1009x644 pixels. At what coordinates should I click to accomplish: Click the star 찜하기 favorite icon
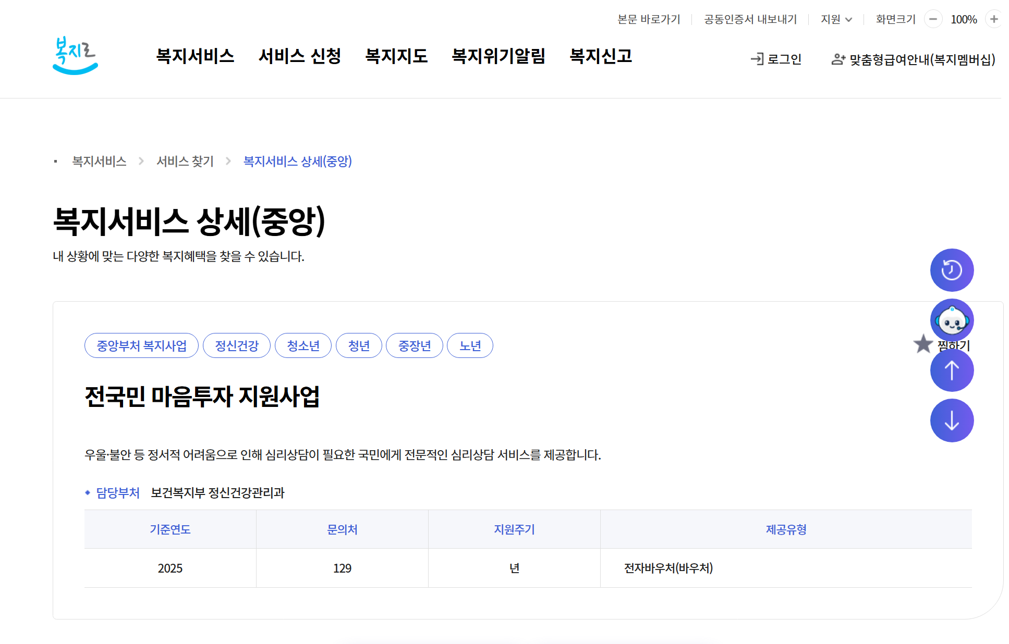click(923, 344)
